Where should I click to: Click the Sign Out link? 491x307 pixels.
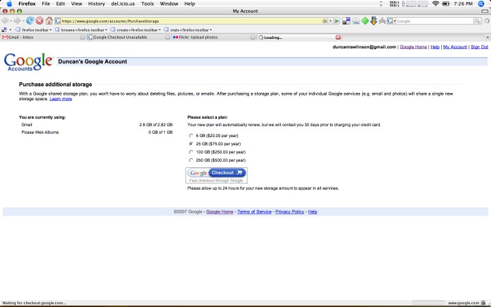coord(479,47)
